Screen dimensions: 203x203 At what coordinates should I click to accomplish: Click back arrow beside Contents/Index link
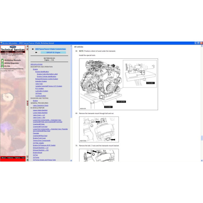[x=33, y=49]
